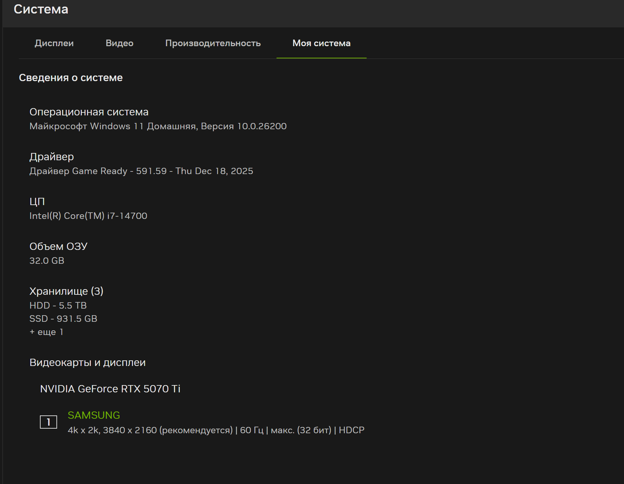
Task: Select the 'Видеокарты и дисплеи' heading
Action: tap(87, 363)
